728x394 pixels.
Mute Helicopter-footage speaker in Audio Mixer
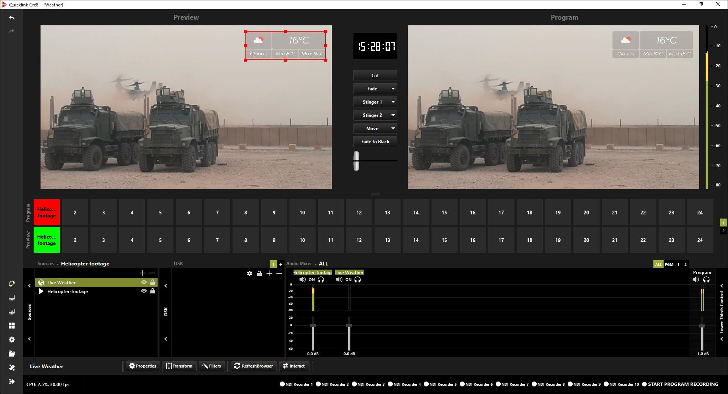click(x=302, y=280)
